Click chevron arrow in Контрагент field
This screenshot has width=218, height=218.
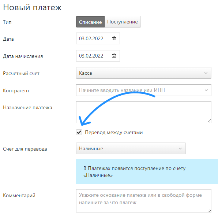[206, 90]
